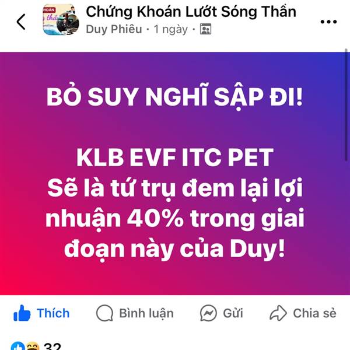Open the 1 ngày timestamp
Viewport: 350px width, 350px height.
pos(171,29)
